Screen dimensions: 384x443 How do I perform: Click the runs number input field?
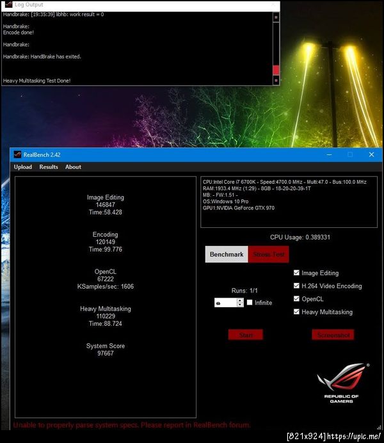225,303
